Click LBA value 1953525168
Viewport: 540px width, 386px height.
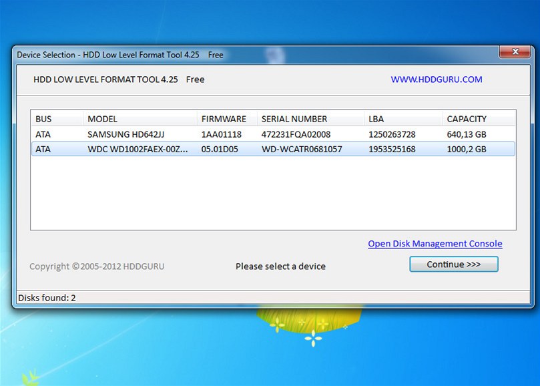[392, 149]
